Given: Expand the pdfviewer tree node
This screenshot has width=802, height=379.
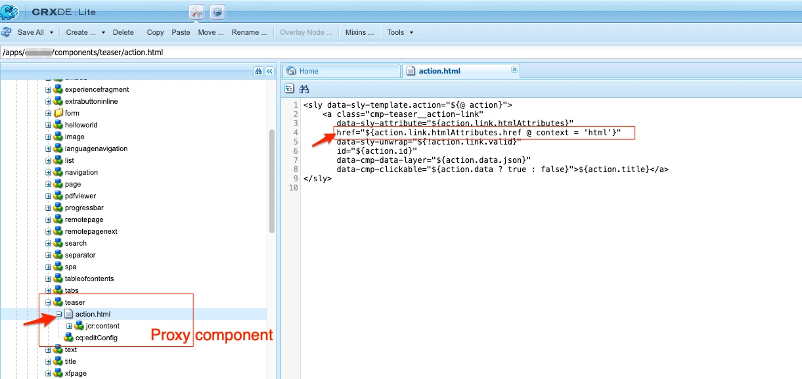Looking at the screenshot, I should pyautogui.click(x=48, y=196).
